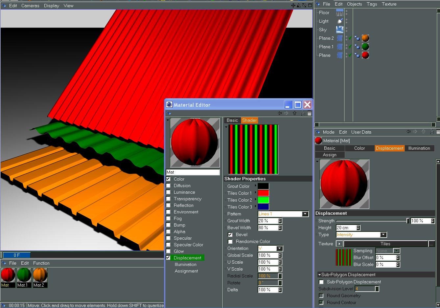The image size is (440, 308).
Task: Open the viewport Cameras menu
Action: pos(30,6)
